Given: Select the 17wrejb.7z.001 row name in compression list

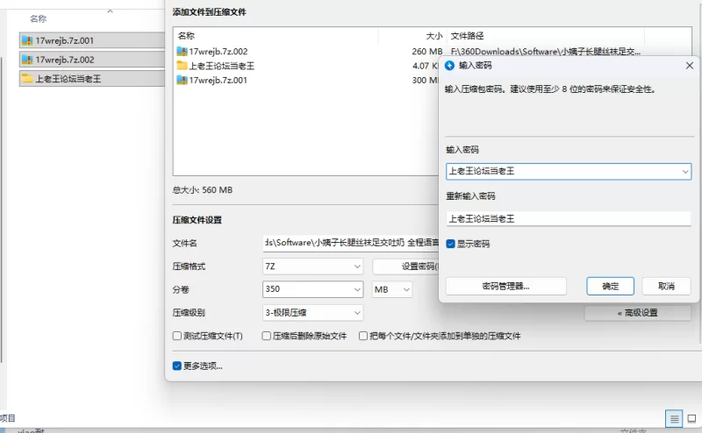Looking at the screenshot, I should 218,80.
